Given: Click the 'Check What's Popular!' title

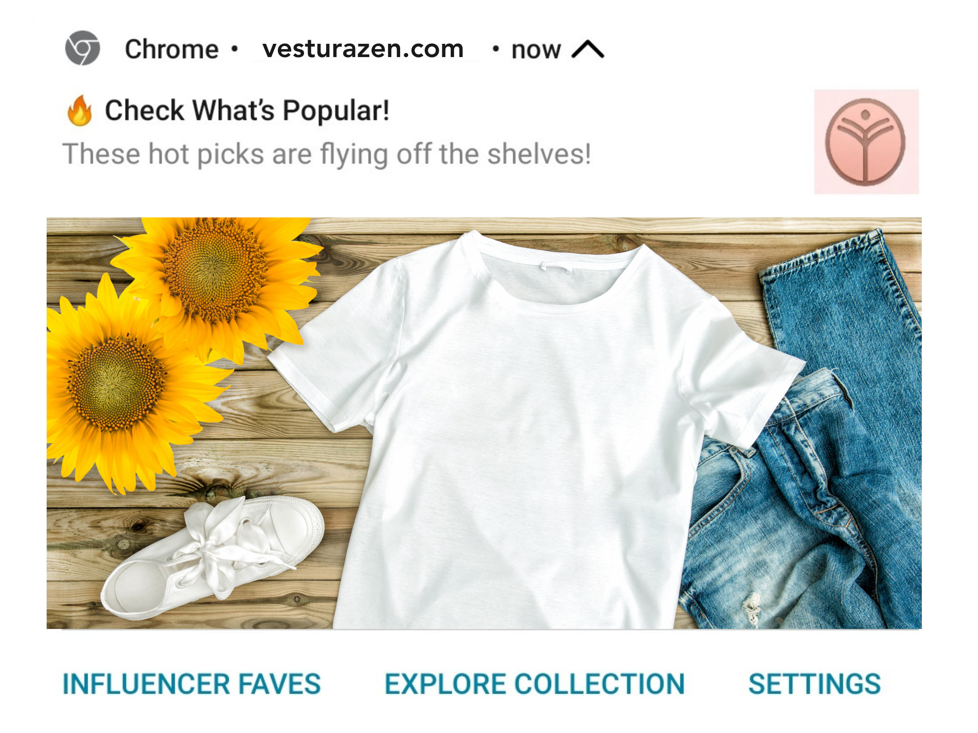Looking at the screenshot, I should (x=247, y=111).
